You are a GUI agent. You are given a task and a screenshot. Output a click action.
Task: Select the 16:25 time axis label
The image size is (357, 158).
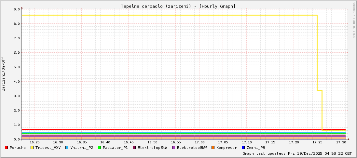pos(34,142)
